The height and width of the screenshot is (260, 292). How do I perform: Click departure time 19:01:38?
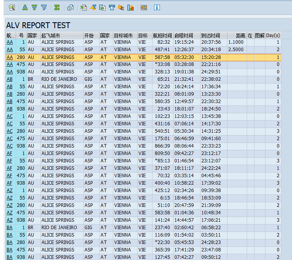[x=184, y=72]
